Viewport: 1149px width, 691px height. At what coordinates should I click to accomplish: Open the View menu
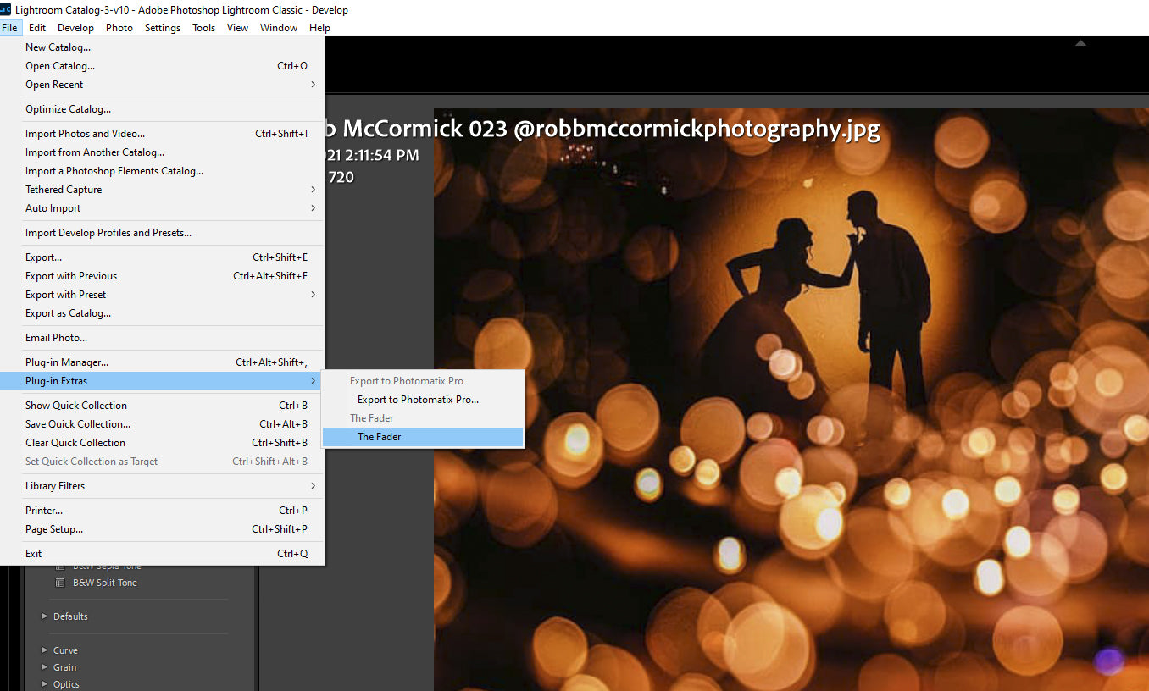(x=237, y=28)
